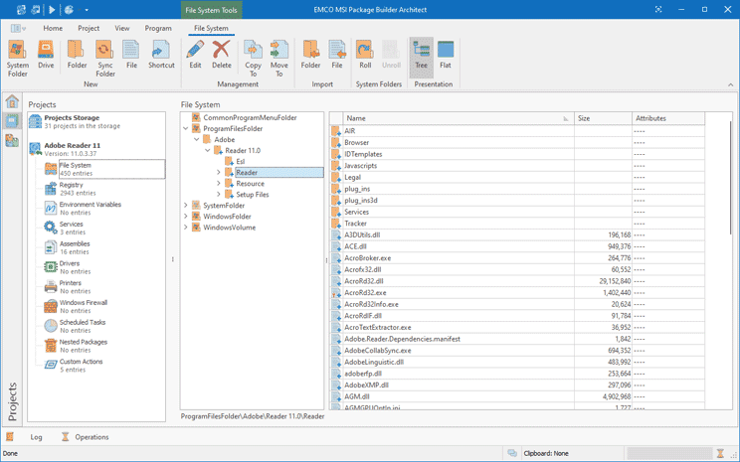Select Projects Storage entry
The image size is (740, 462).
pyautogui.click(x=96, y=121)
